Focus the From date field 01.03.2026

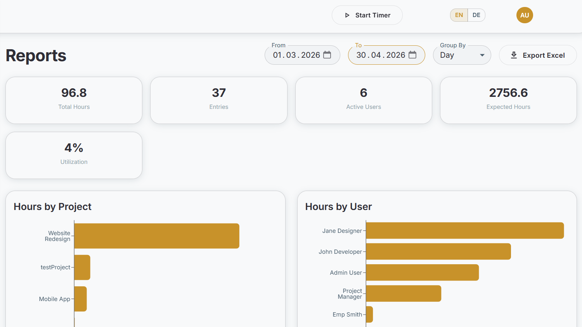(x=302, y=55)
